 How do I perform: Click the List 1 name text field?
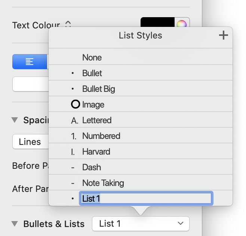[146, 198]
